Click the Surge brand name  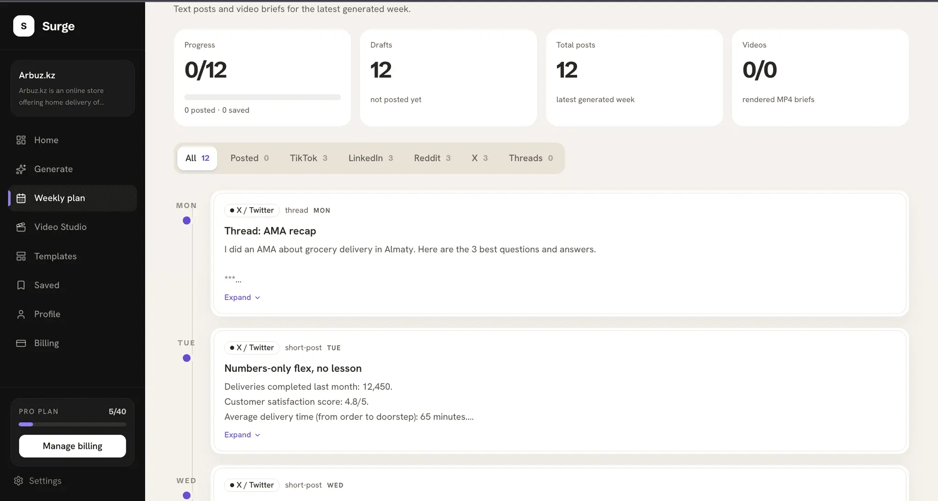(58, 26)
